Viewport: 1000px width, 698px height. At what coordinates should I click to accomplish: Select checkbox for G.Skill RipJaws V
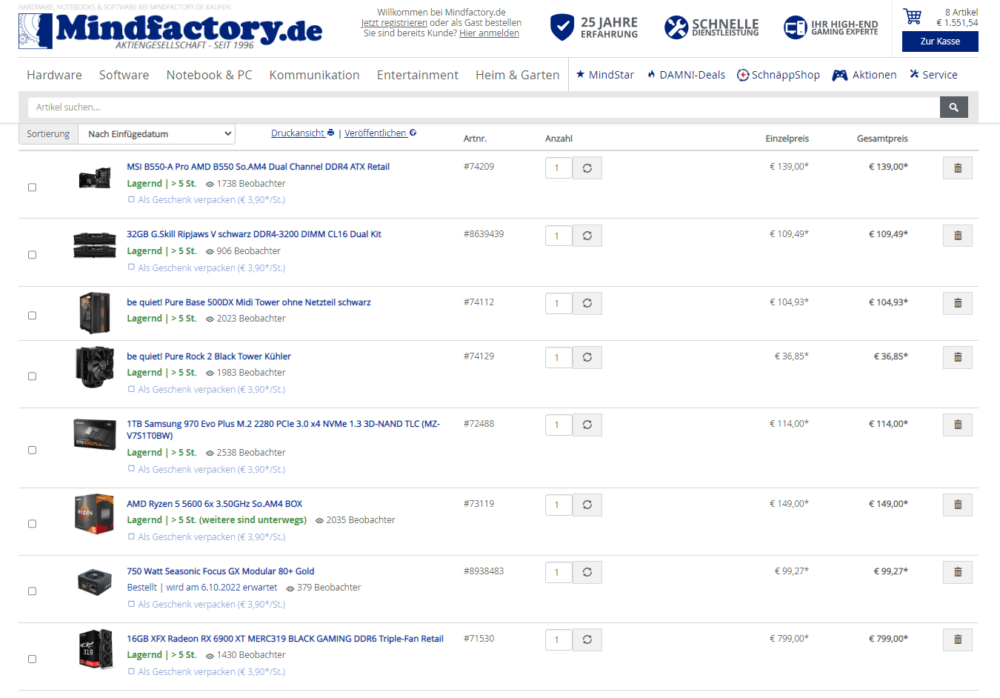(32, 255)
